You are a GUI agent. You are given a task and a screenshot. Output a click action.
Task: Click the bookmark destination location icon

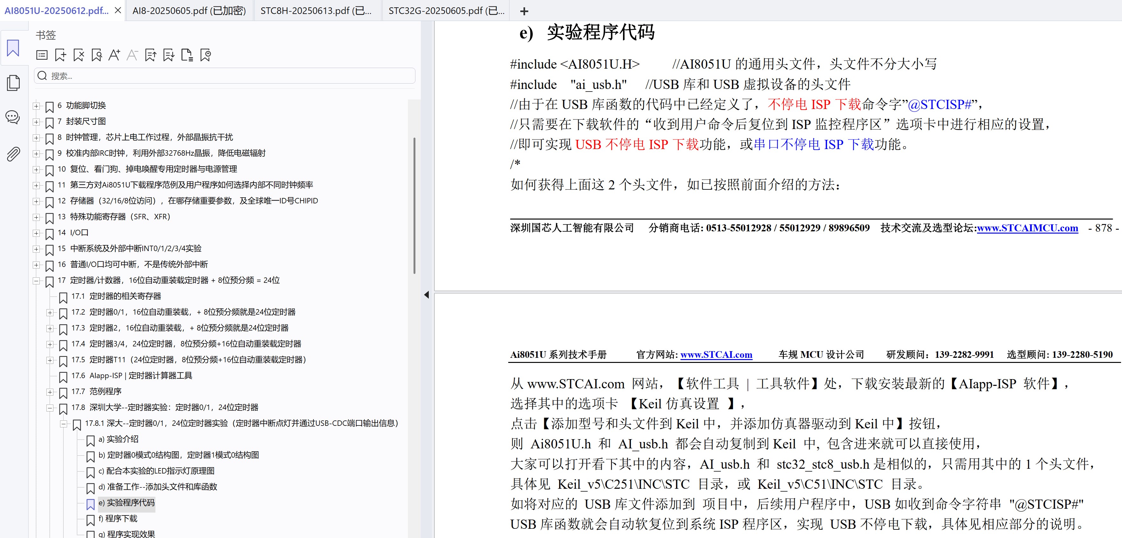(x=205, y=55)
